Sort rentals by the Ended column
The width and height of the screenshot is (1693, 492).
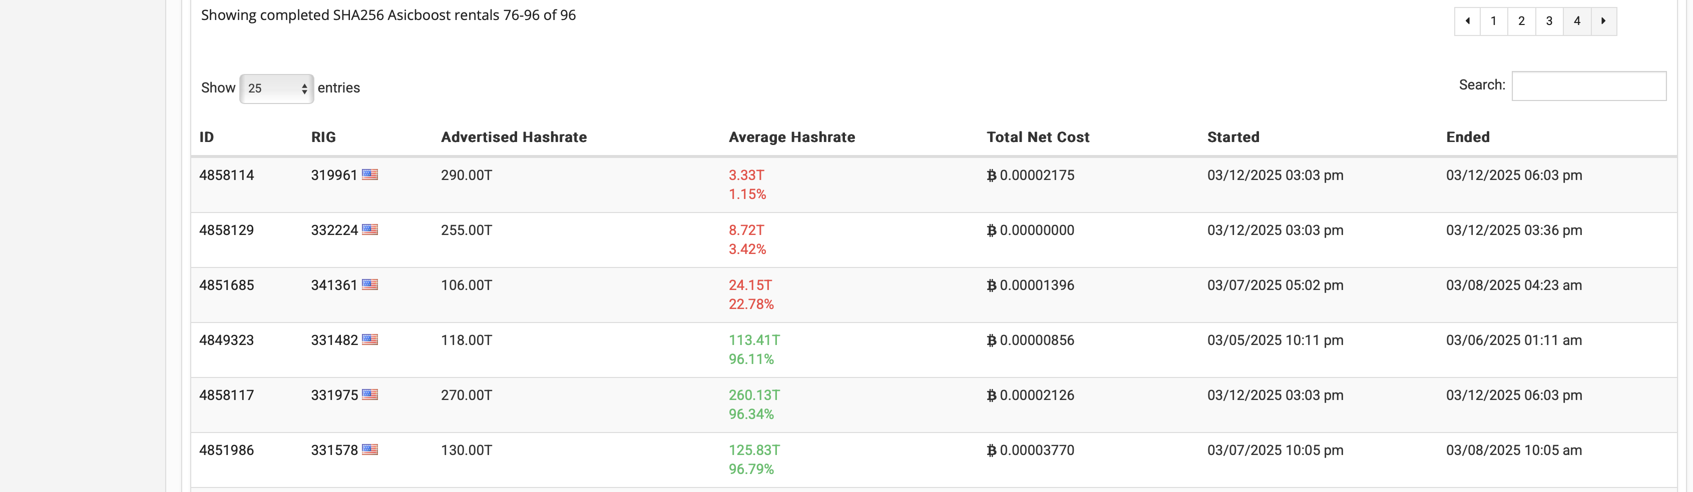(1468, 137)
